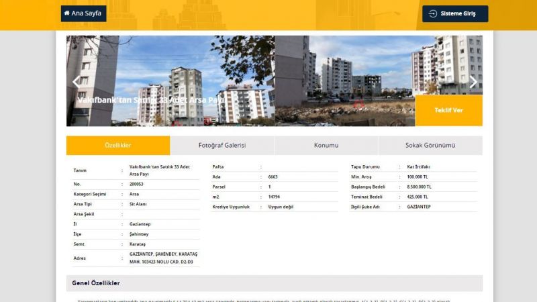Show previous slide with left arrow
The height and width of the screenshot is (302, 537).
77,81
